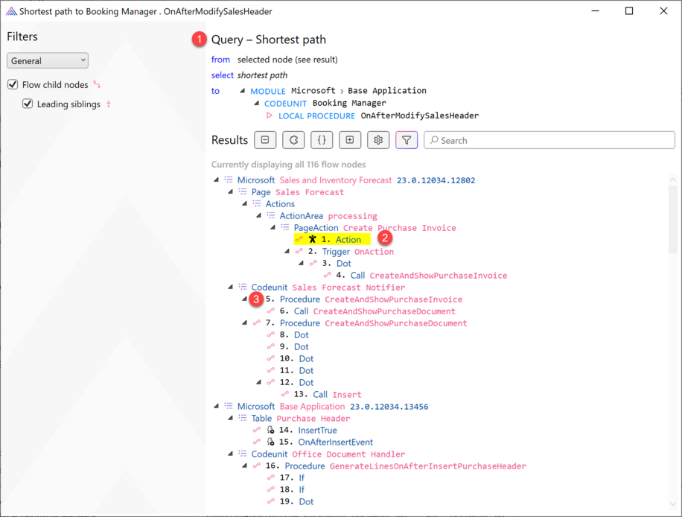Click the results vertical scrollbar thumb
682x517 pixels.
[x=673, y=219]
